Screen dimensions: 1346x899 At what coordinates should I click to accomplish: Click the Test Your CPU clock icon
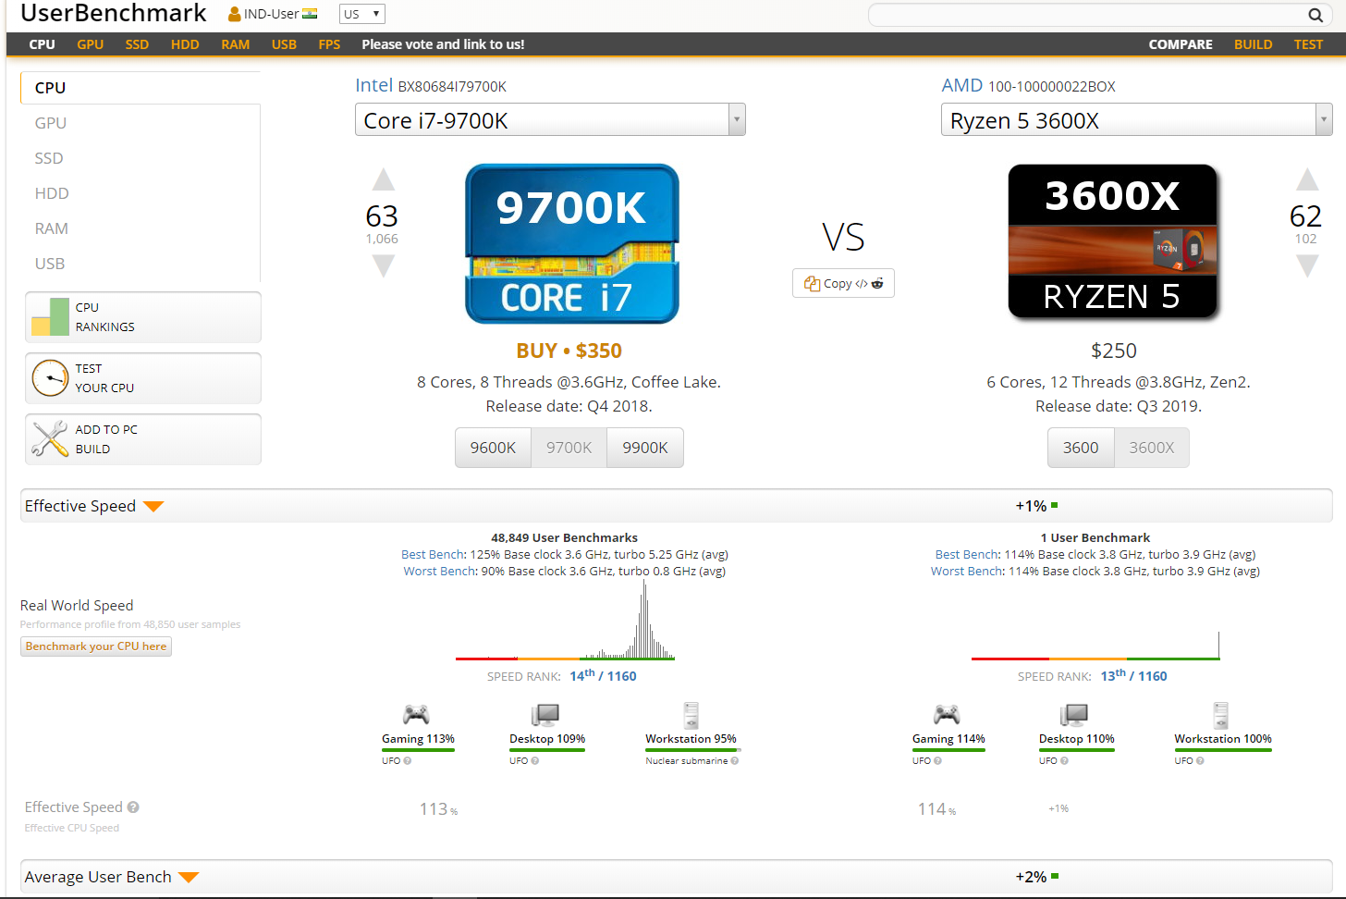(50, 378)
